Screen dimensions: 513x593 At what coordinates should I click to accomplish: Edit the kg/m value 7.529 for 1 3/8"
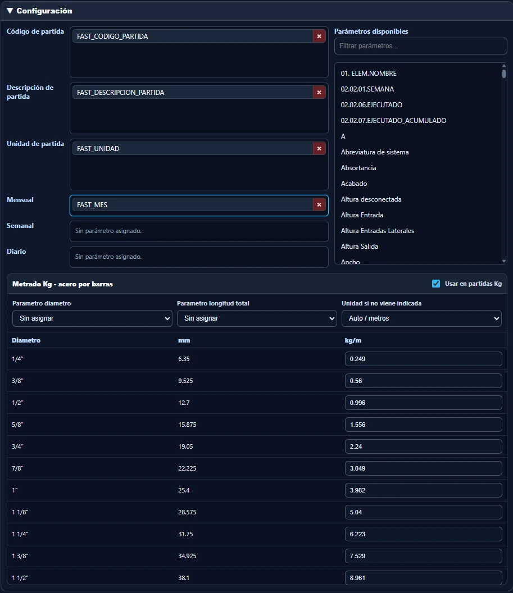pyautogui.click(x=423, y=556)
